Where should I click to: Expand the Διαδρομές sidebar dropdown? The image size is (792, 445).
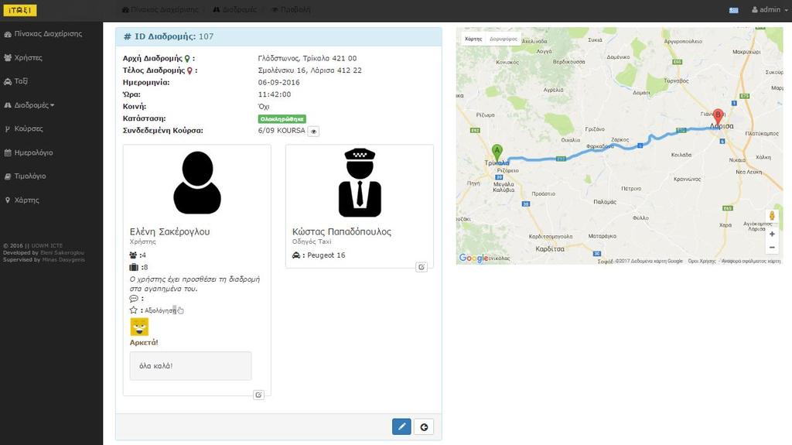pos(29,105)
